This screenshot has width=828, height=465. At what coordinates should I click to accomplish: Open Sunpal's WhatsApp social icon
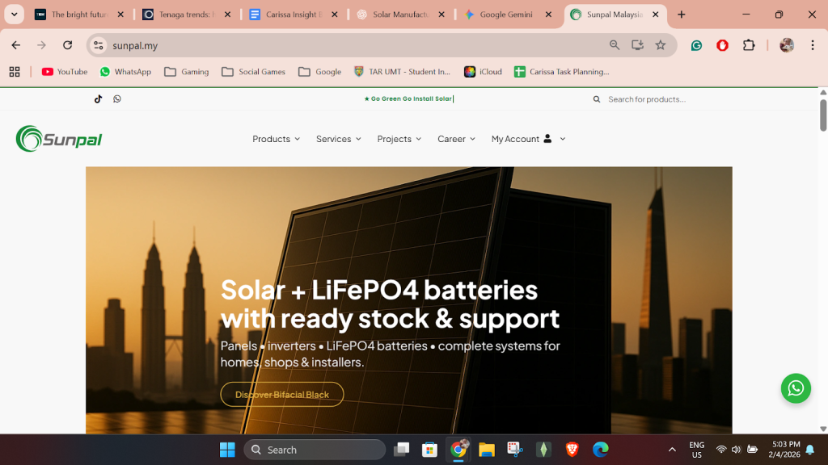coord(117,98)
